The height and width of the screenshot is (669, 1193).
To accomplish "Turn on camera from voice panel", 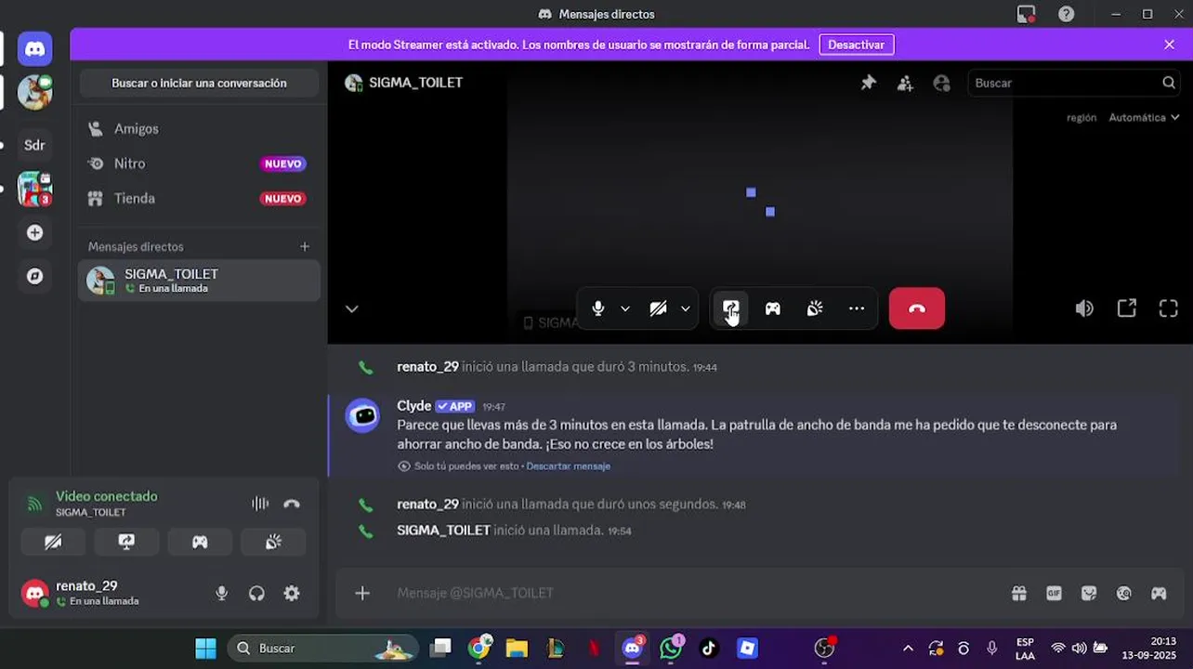I will [53, 542].
